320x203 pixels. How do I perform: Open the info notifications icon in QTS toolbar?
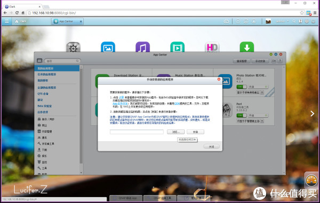[254, 21]
